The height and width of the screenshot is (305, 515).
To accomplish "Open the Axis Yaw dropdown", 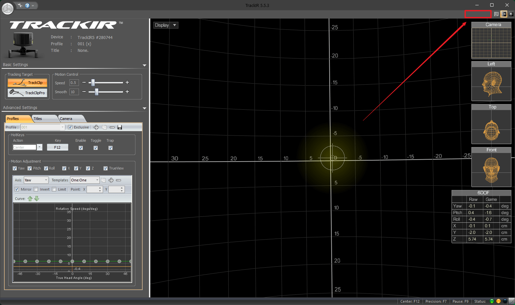I will 36,180.
